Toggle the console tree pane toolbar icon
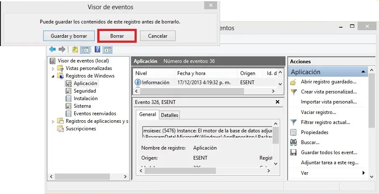 pyautogui.click(x=85, y=49)
